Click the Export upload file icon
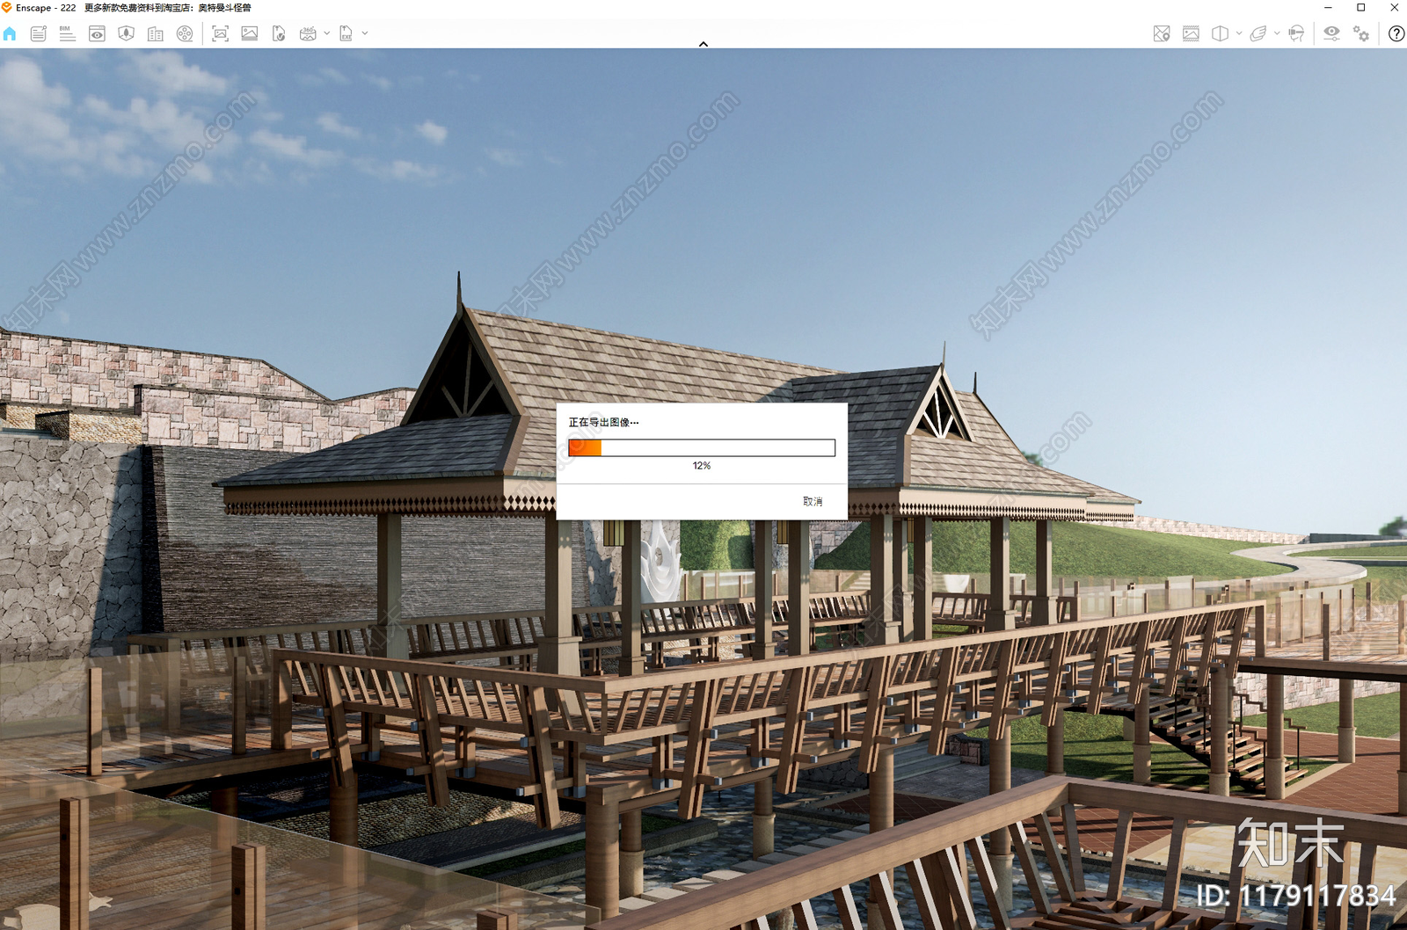This screenshot has width=1407, height=930. [x=279, y=33]
